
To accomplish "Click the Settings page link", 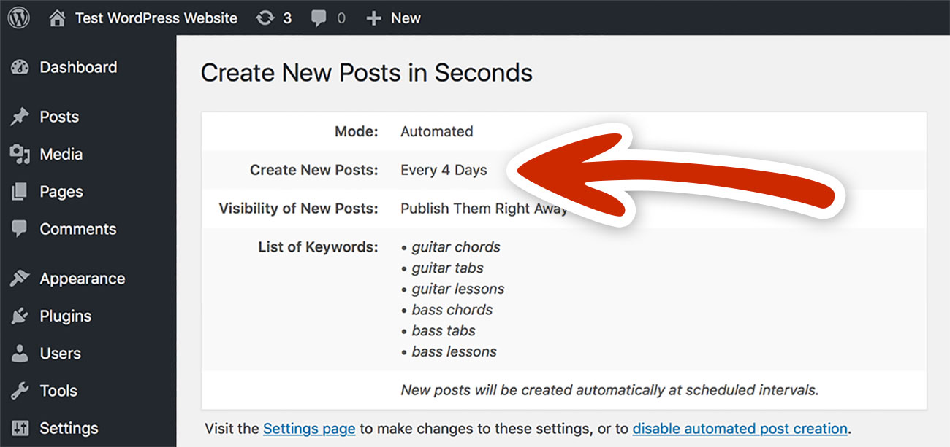I will click(308, 428).
